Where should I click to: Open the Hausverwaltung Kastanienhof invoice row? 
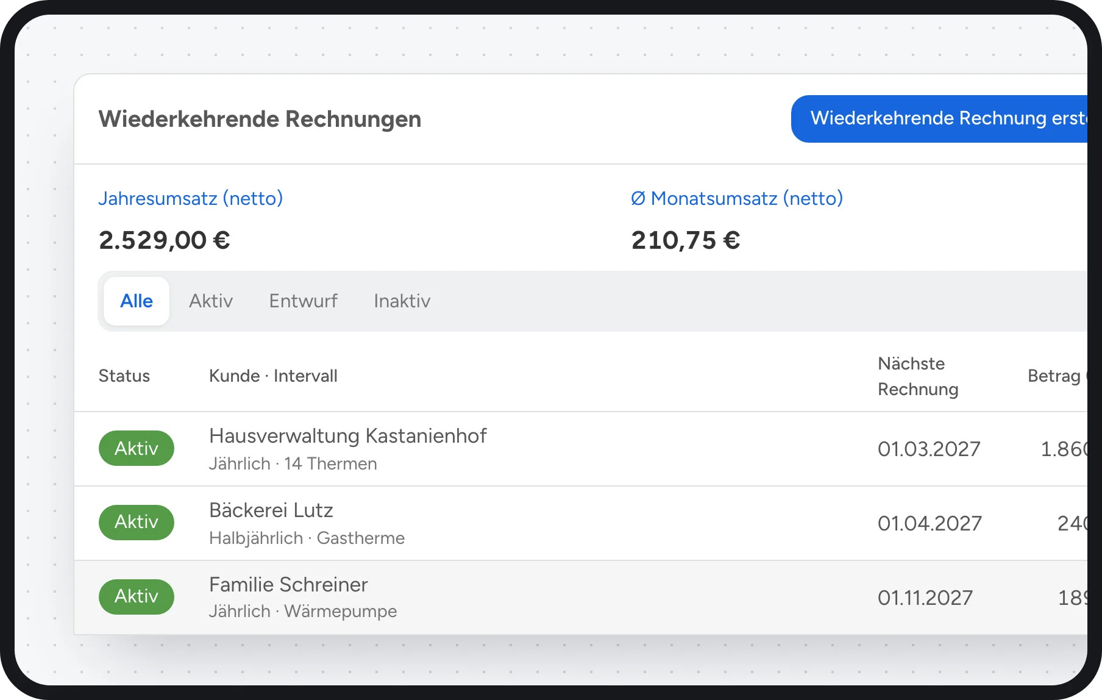pos(581,449)
